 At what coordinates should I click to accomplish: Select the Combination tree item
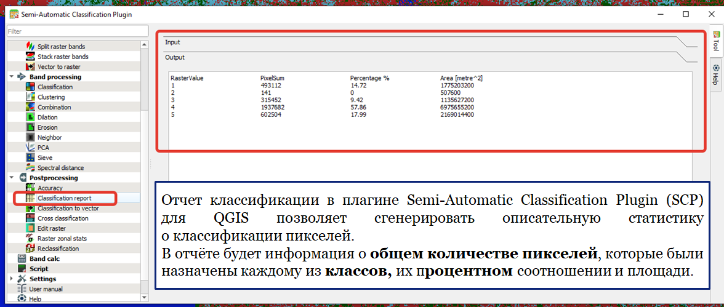click(x=54, y=107)
